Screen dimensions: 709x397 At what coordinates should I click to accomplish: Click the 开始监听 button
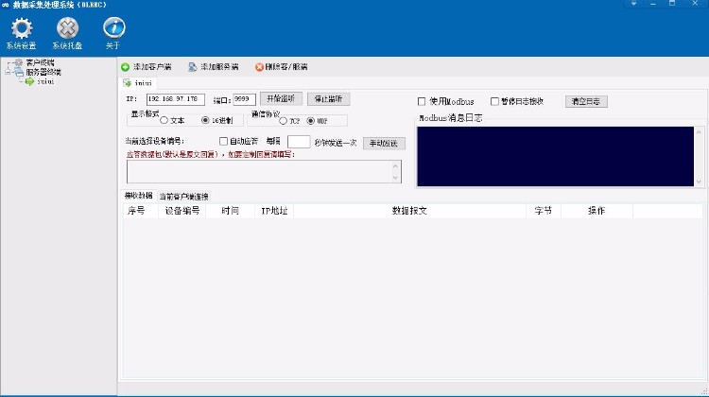pos(281,98)
